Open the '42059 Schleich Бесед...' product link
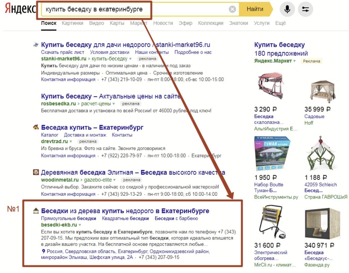349x273 pixels. (321, 188)
